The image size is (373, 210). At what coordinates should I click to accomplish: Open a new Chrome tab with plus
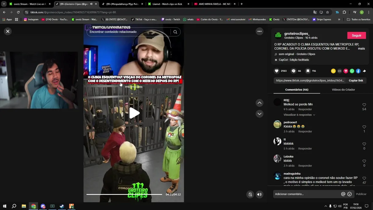242,4
